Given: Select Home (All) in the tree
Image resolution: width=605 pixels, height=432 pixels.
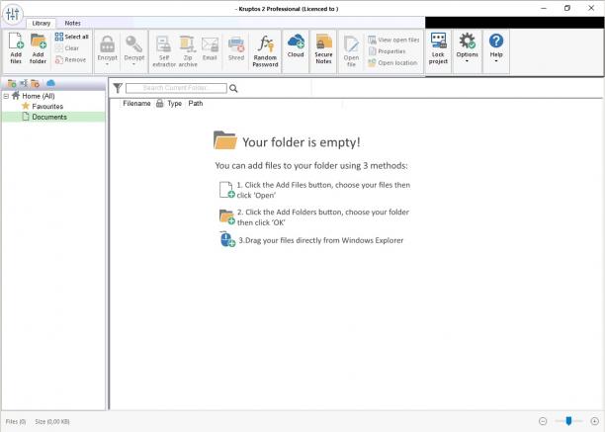Looking at the screenshot, I should point(39,96).
